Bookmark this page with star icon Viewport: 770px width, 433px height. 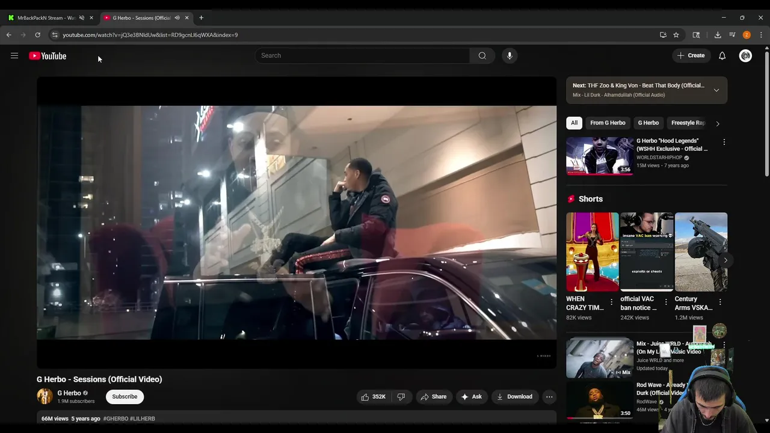(676, 35)
